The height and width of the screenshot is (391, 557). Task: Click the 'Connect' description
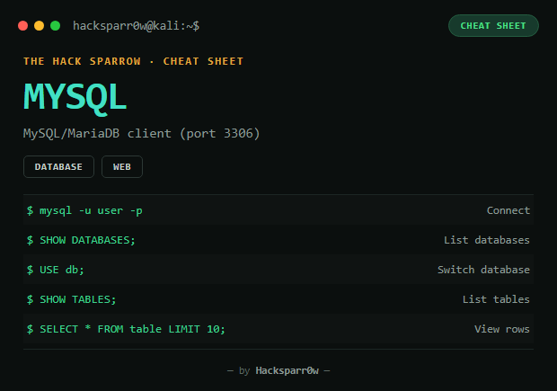click(x=508, y=210)
